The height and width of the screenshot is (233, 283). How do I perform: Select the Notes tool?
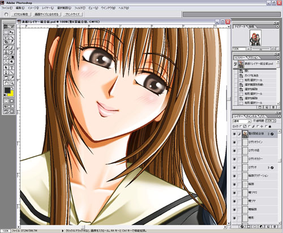[x=6, y=78]
